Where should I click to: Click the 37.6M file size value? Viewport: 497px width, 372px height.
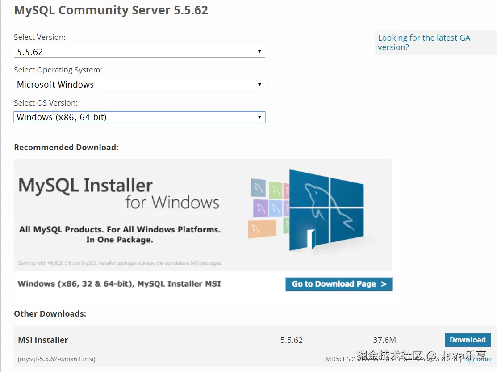click(384, 340)
